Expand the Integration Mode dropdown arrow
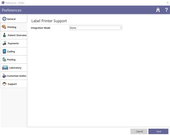Screen dimensions: 170x135 coord(121,28)
